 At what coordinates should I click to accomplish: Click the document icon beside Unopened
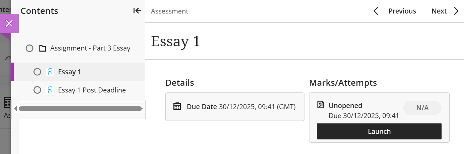(x=321, y=105)
